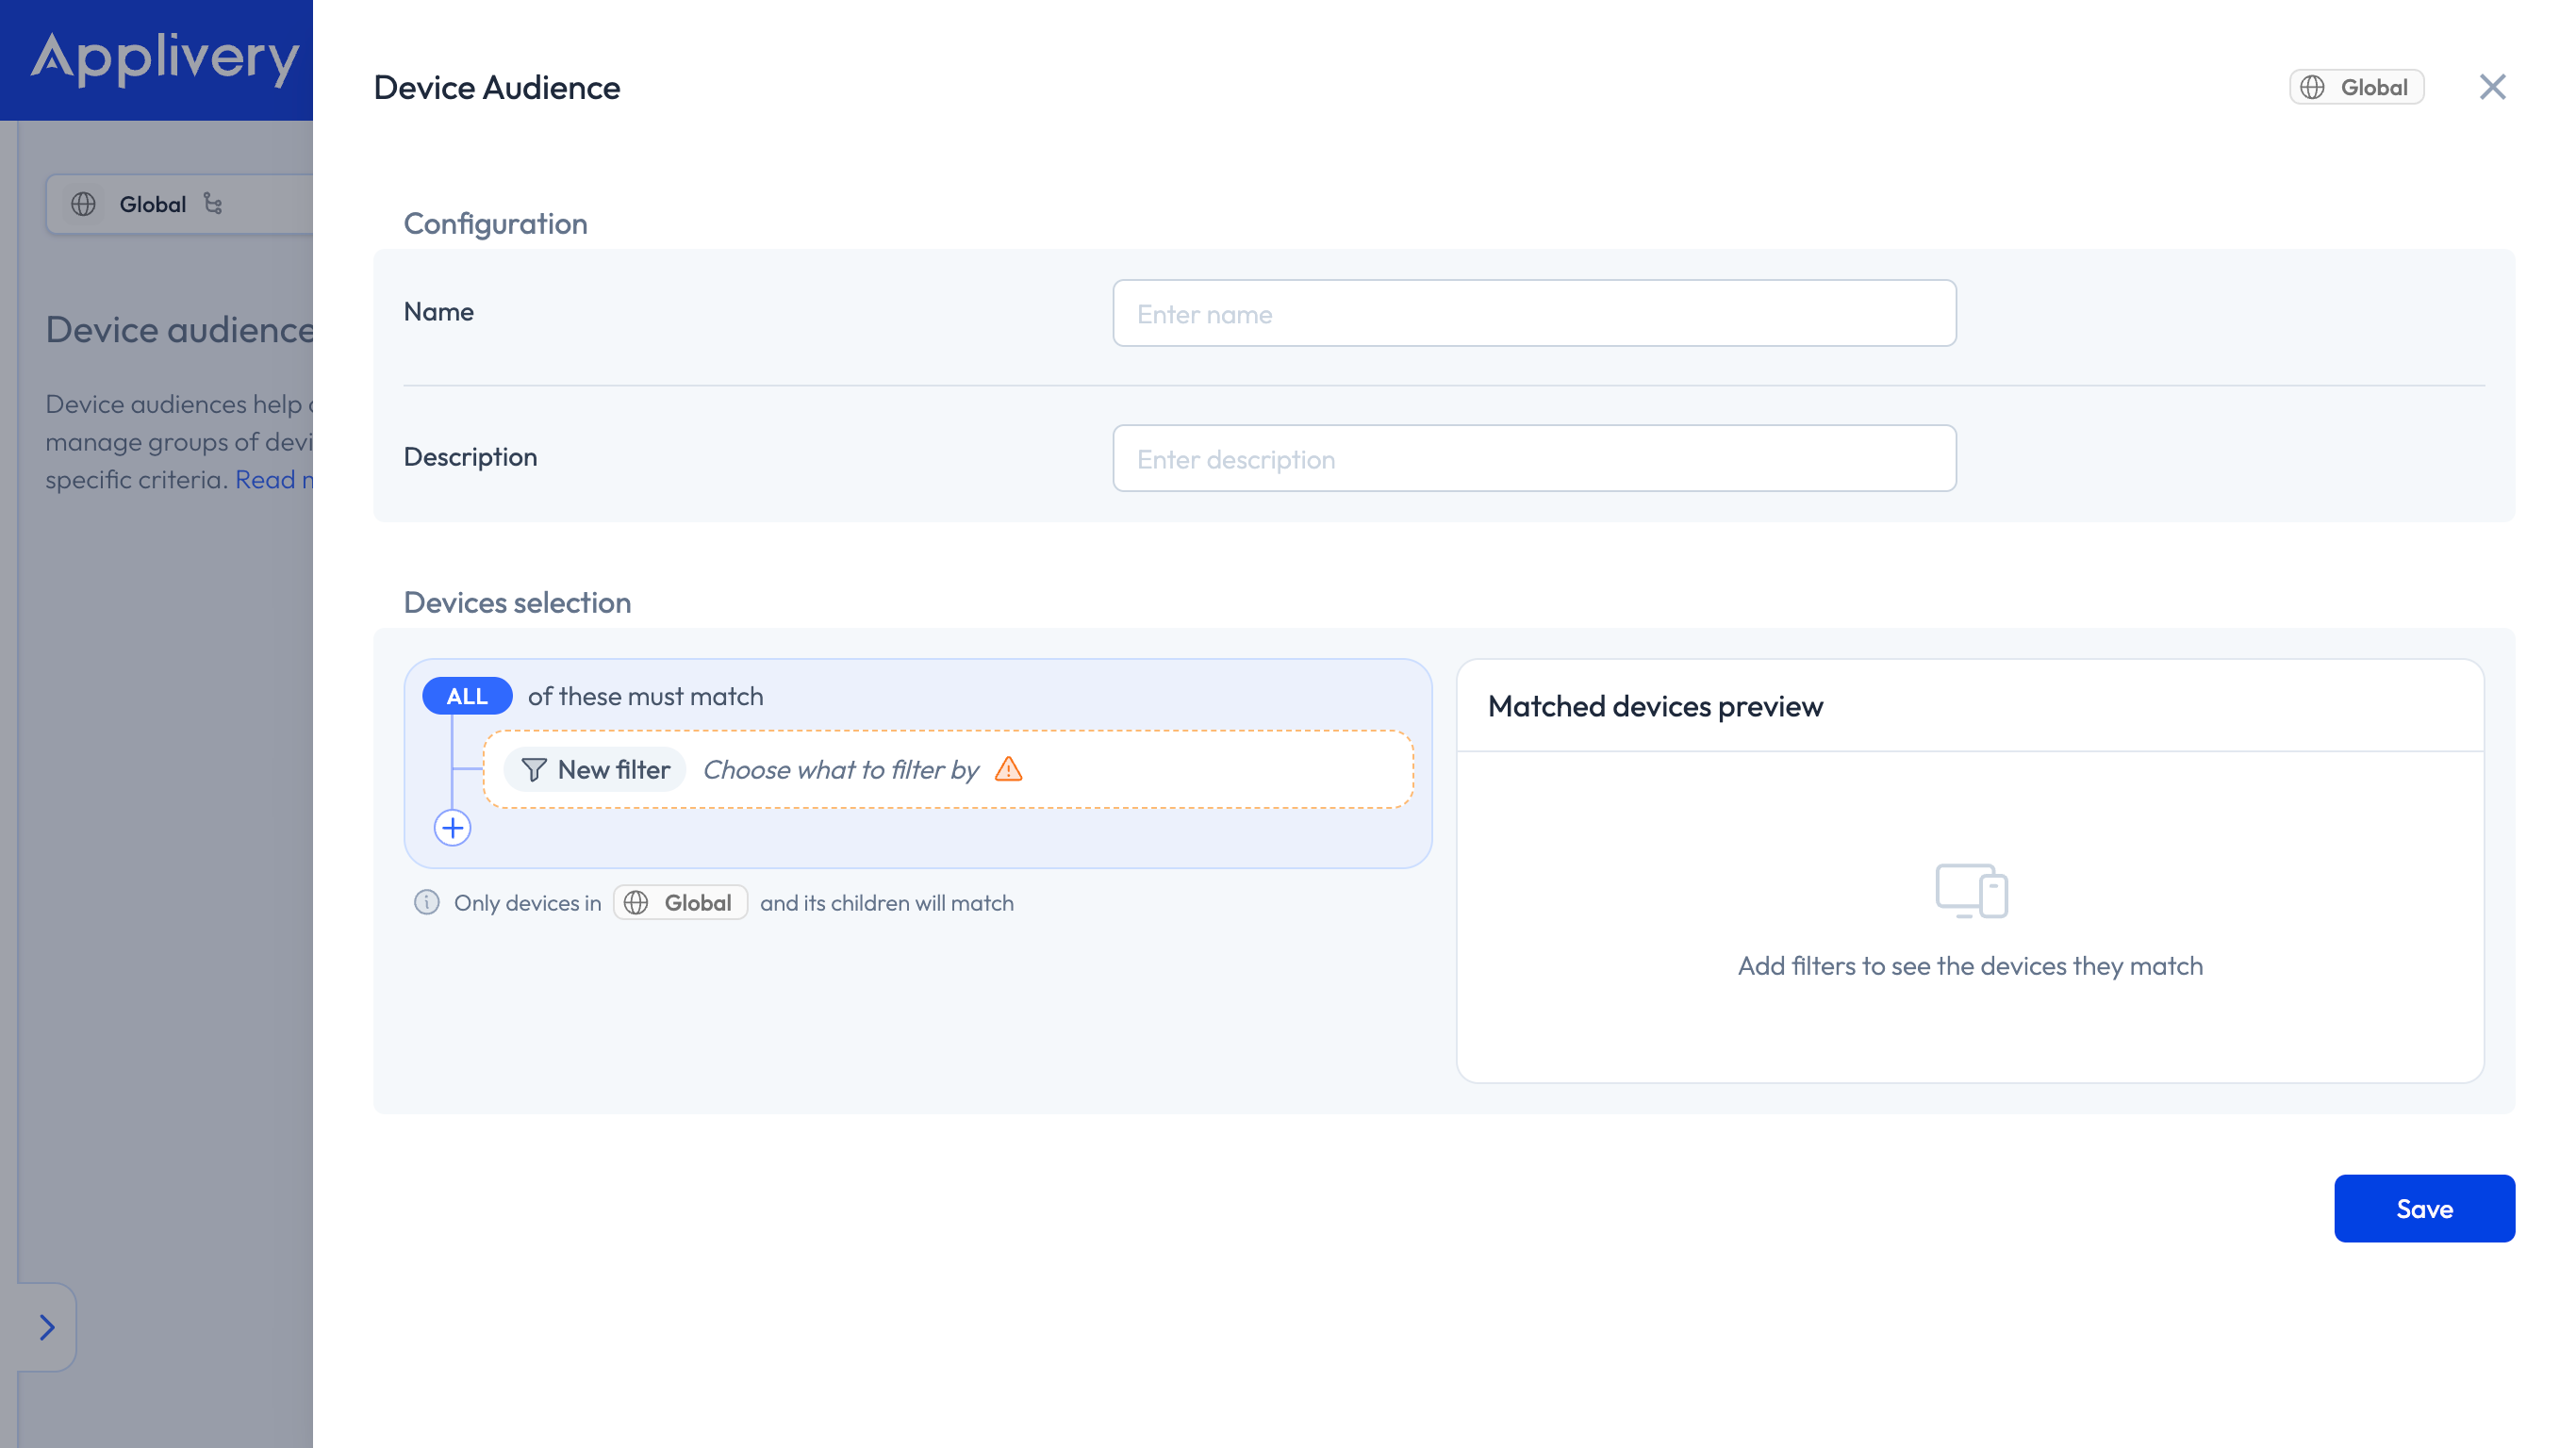This screenshot has width=2576, height=1448.
Task: Expand the sidebar with the chevron arrow
Action: 46,1327
